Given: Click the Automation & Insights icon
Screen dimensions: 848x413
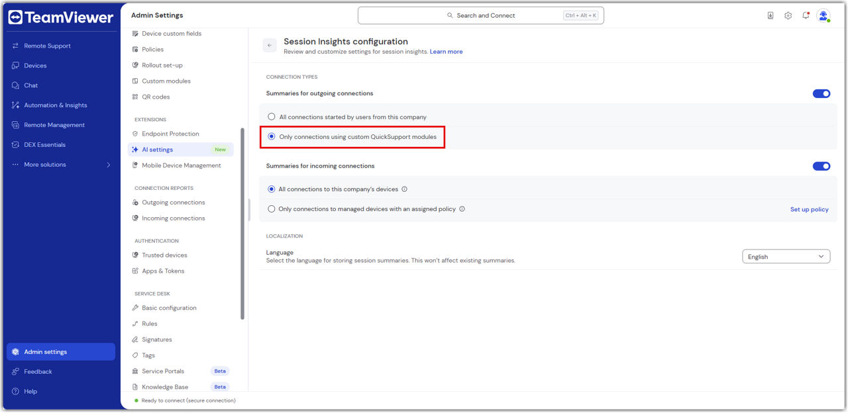Looking at the screenshot, I should tap(15, 105).
